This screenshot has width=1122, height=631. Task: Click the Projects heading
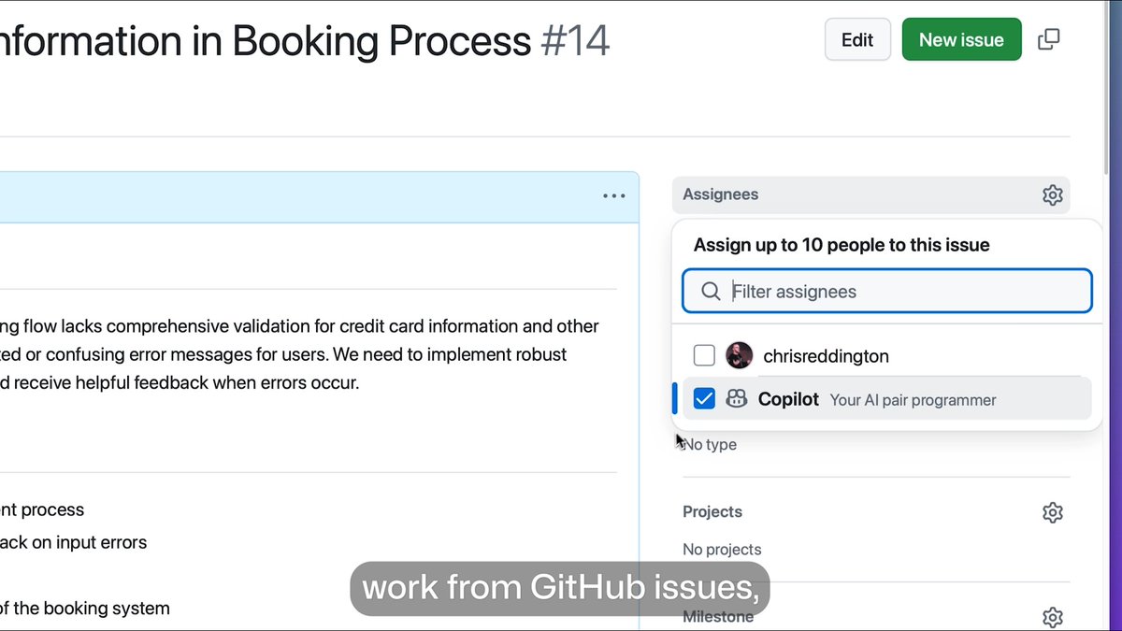click(712, 512)
